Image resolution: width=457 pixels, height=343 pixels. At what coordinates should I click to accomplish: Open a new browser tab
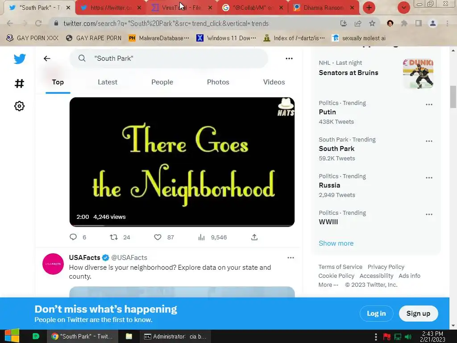369,8
